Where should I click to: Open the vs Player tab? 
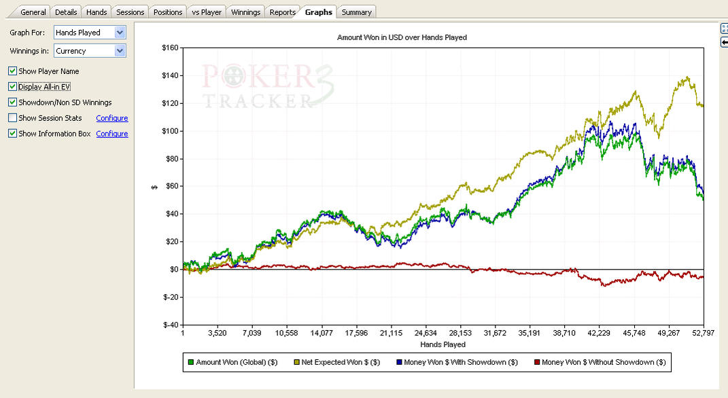pyautogui.click(x=206, y=12)
